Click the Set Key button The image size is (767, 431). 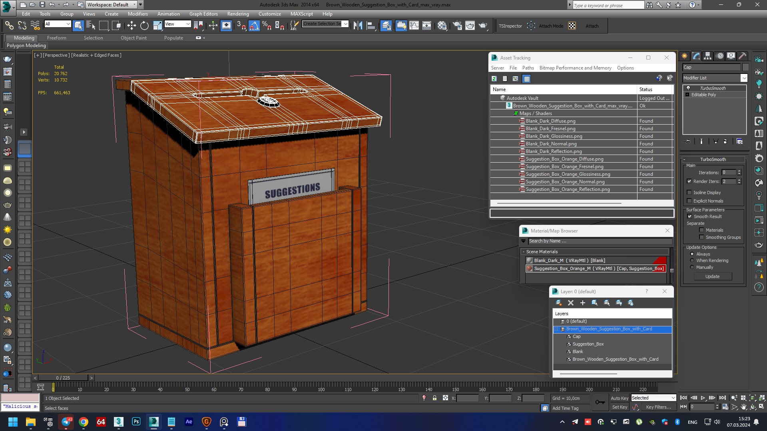point(619,407)
